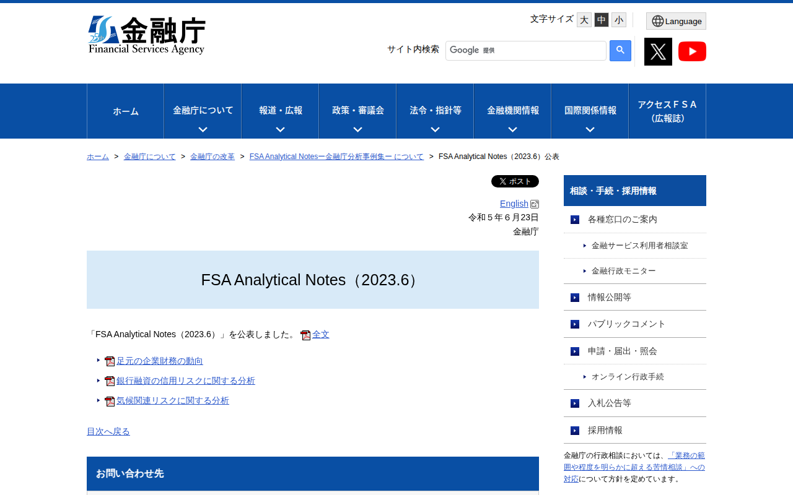The width and height of the screenshot is (793, 495).
Task: Click the FSA Analytical Notes（2023.6） title banner
Action: tap(313, 280)
